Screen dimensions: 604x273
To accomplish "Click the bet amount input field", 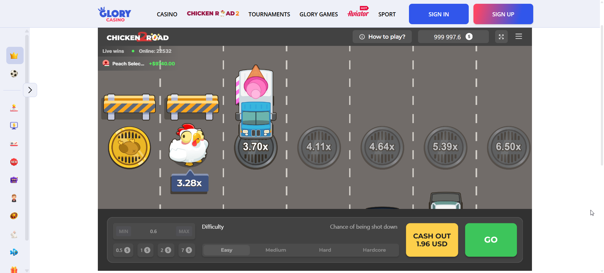I will point(154,232).
